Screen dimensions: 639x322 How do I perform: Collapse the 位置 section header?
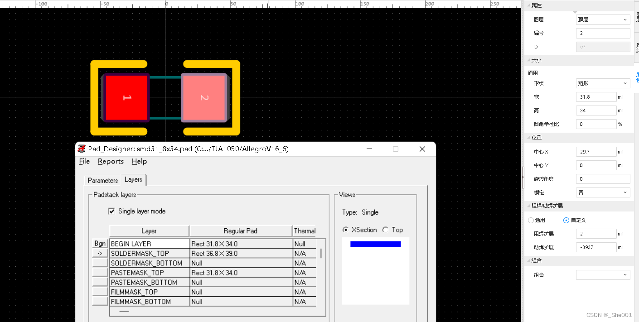pos(537,137)
